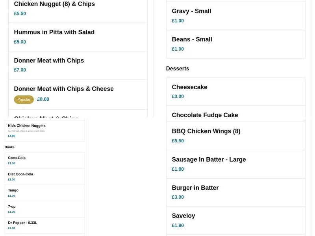Select Donner Meat with Chips & Cheese
Screen dimensions: 315x236
pos(64,88)
